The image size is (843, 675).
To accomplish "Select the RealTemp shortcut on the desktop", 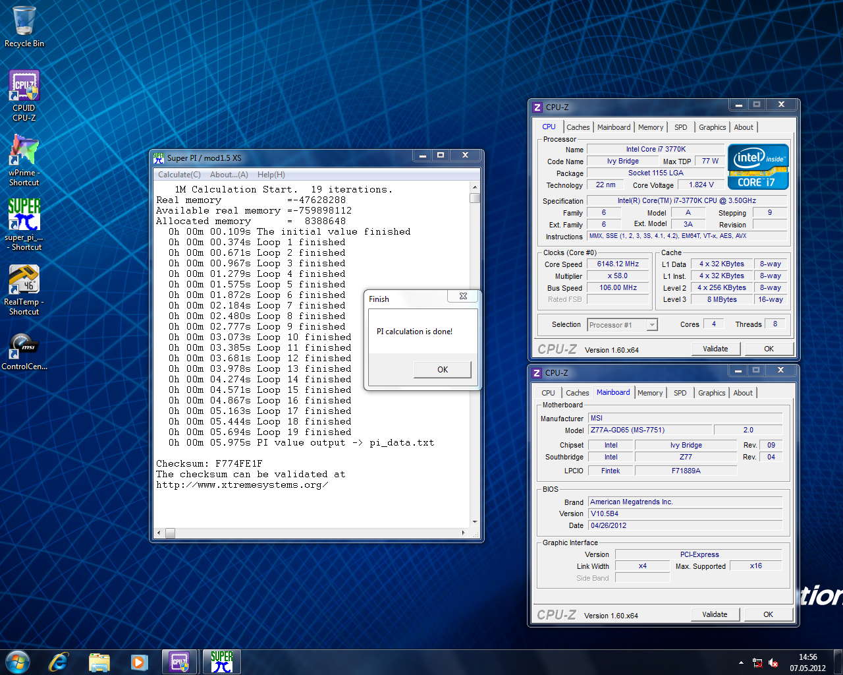I will coord(24,289).
